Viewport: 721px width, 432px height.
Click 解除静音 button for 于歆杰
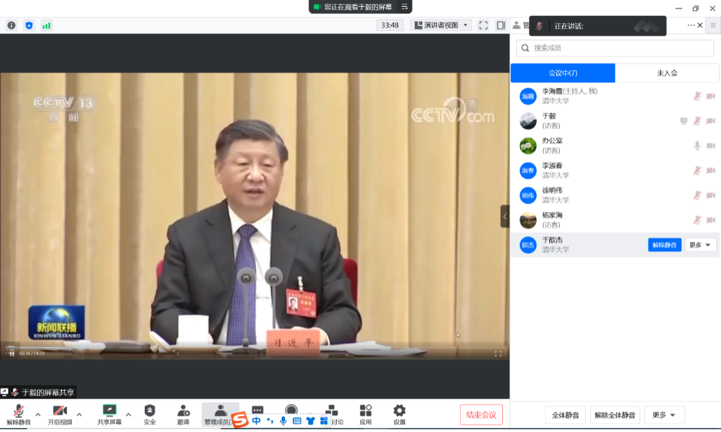[664, 245]
